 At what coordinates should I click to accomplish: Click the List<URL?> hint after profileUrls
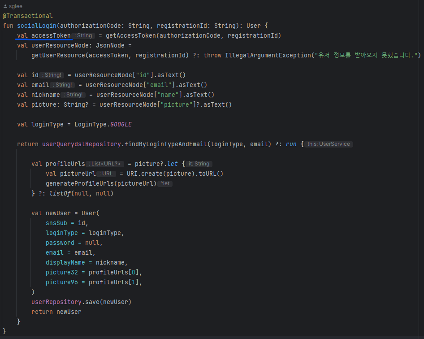pos(105,164)
